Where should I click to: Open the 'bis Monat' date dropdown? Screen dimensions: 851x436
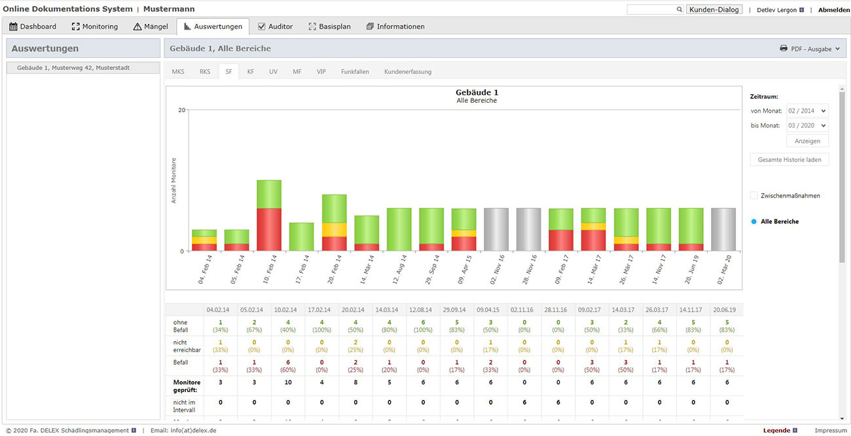tap(807, 126)
